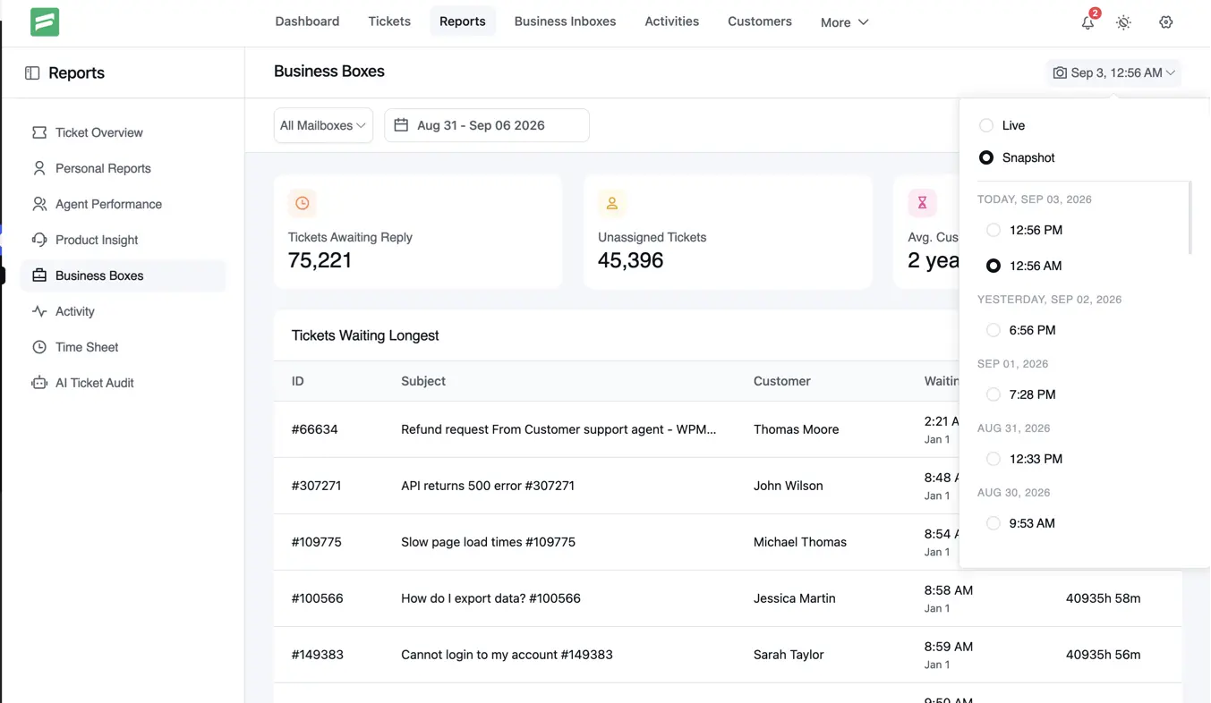
Task: Click the AI Ticket Audit robot icon
Action: click(x=39, y=383)
